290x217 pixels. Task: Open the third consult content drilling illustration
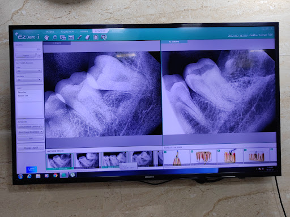point(230,156)
